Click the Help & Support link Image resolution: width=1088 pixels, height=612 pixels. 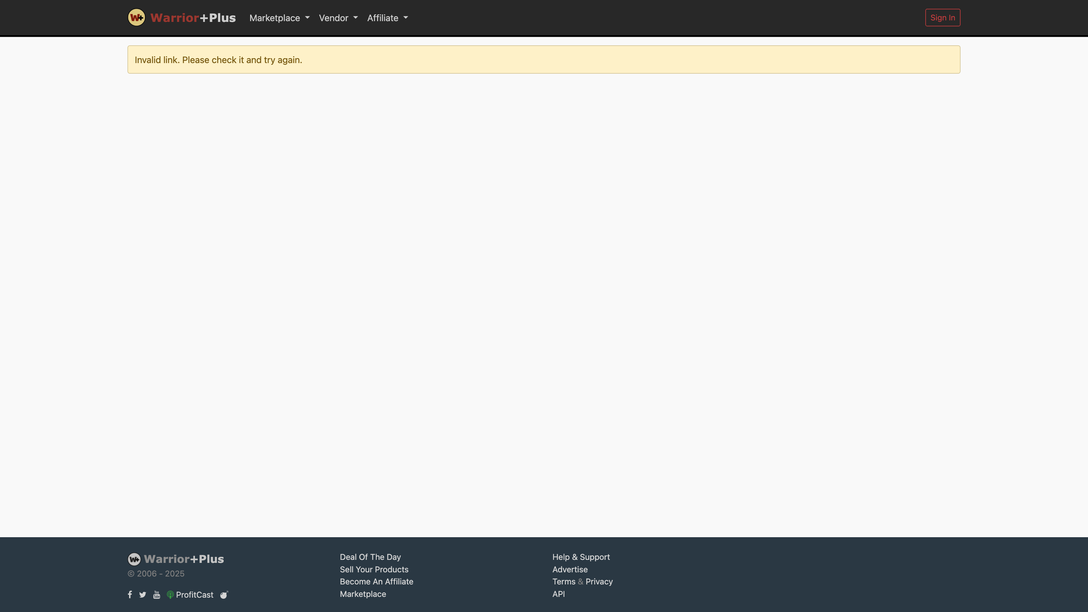pyautogui.click(x=581, y=557)
